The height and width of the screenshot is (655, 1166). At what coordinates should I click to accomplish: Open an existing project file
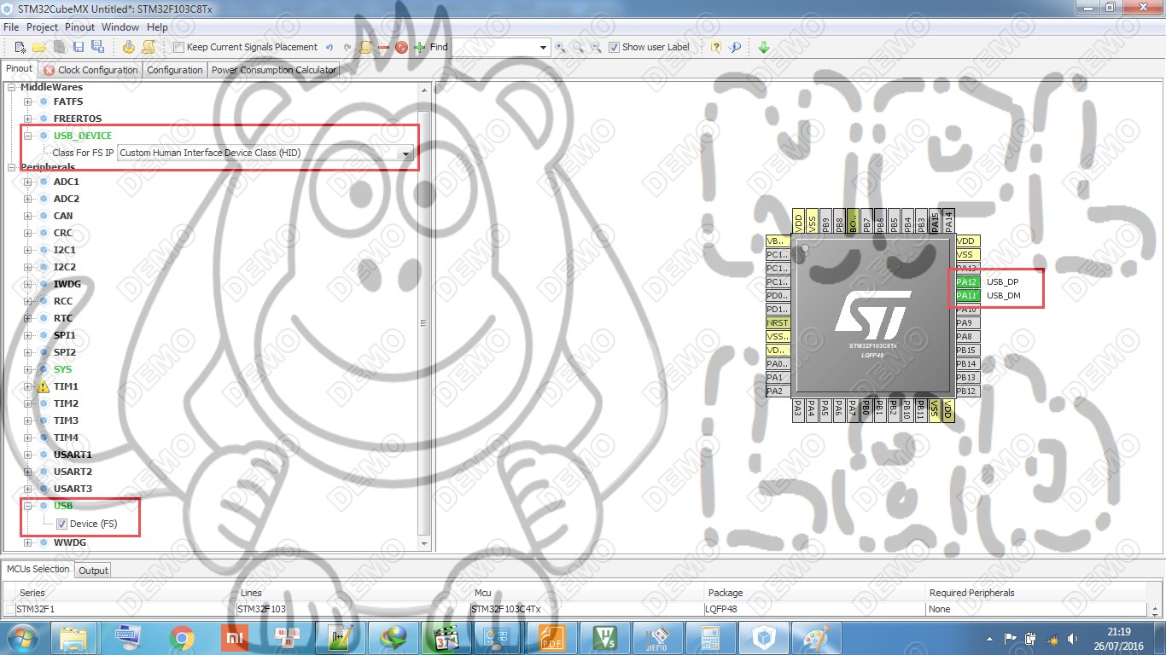[38, 47]
